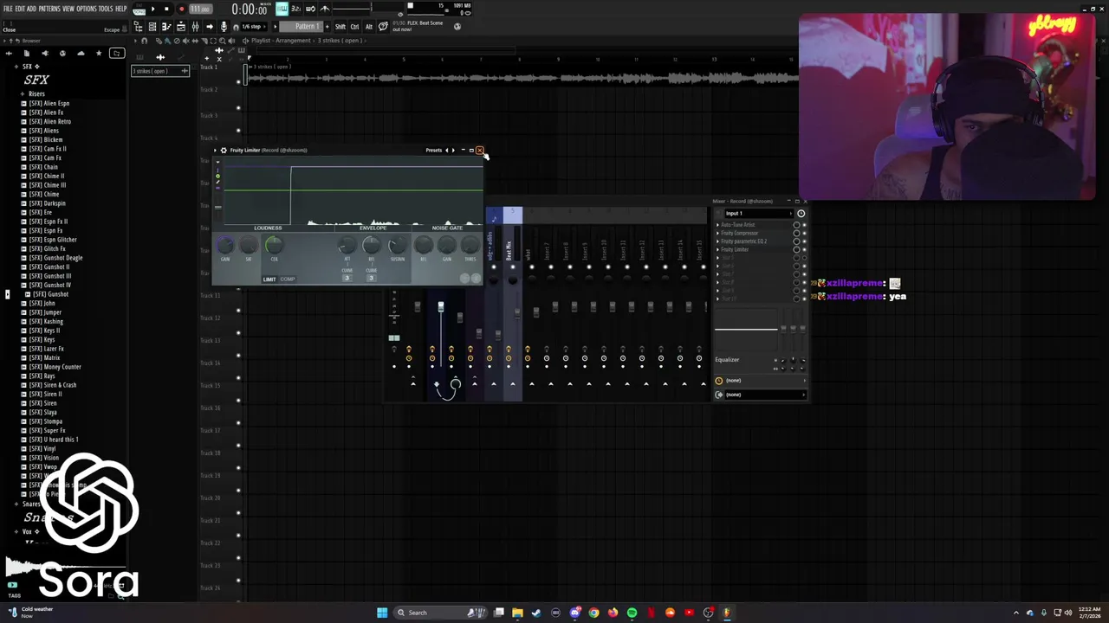Click the Play button in transport

[x=152, y=9]
